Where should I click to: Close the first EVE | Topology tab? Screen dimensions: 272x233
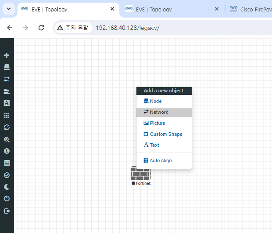[112, 9]
